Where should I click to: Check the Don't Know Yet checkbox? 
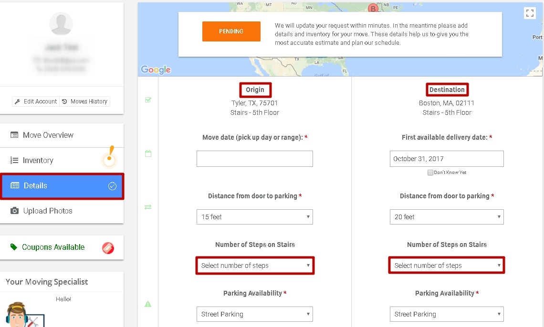430,173
